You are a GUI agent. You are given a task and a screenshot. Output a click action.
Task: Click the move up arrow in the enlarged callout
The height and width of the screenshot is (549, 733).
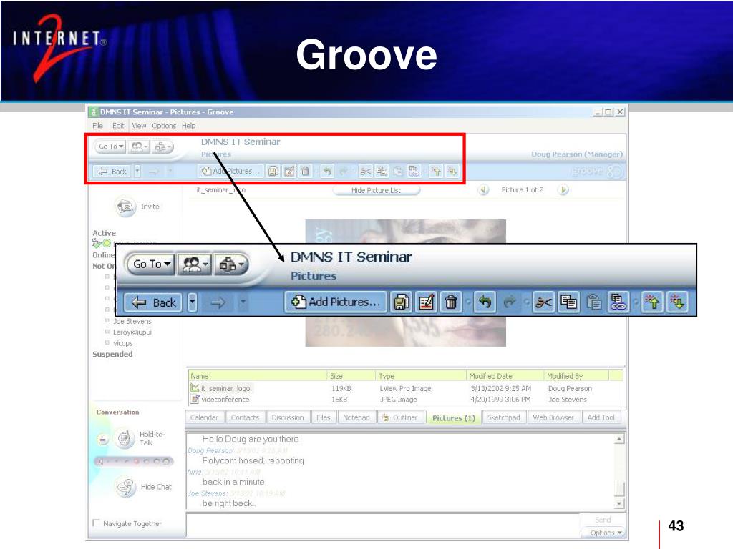coord(652,302)
